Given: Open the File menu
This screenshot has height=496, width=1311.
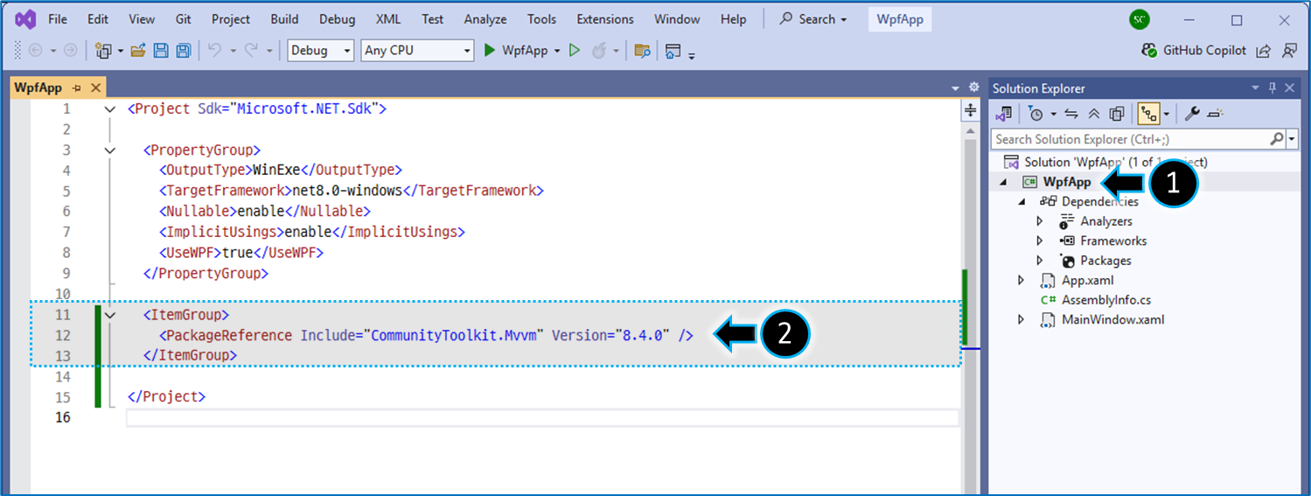Looking at the screenshot, I should 58,19.
